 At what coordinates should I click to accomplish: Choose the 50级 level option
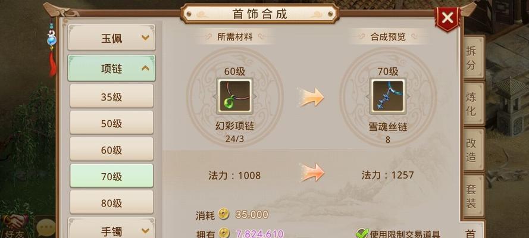tap(112, 123)
